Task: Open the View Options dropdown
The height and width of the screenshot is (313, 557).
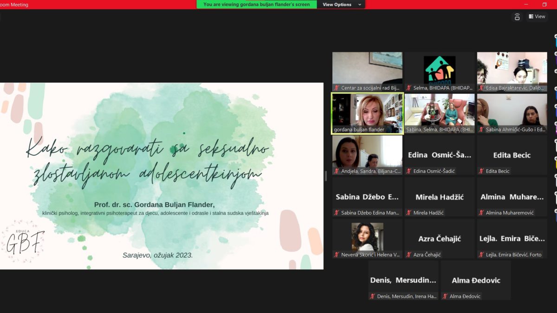Action: [x=340, y=5]
